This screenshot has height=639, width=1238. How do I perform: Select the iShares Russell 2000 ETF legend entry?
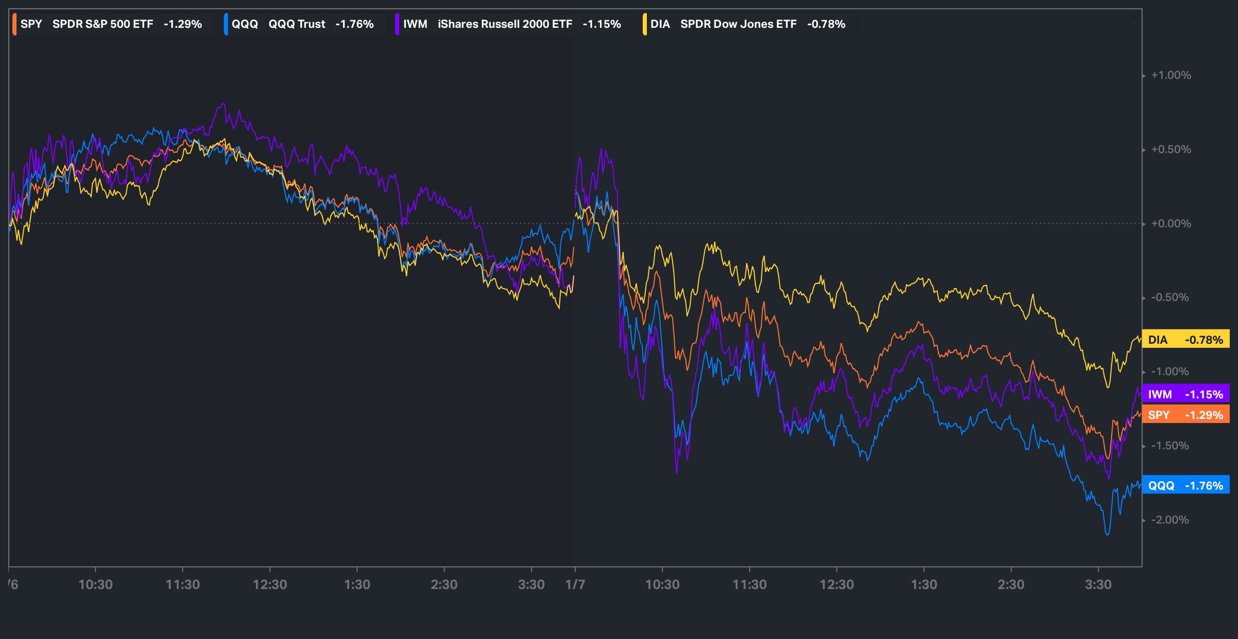coord(504,24)
